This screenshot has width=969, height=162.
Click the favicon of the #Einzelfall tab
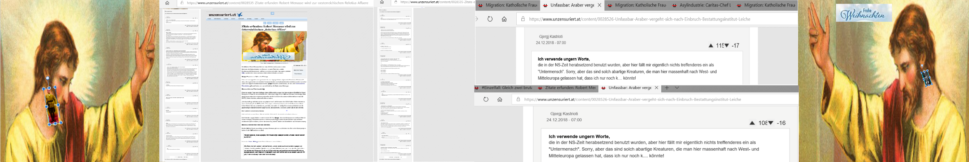pos(477,87)
